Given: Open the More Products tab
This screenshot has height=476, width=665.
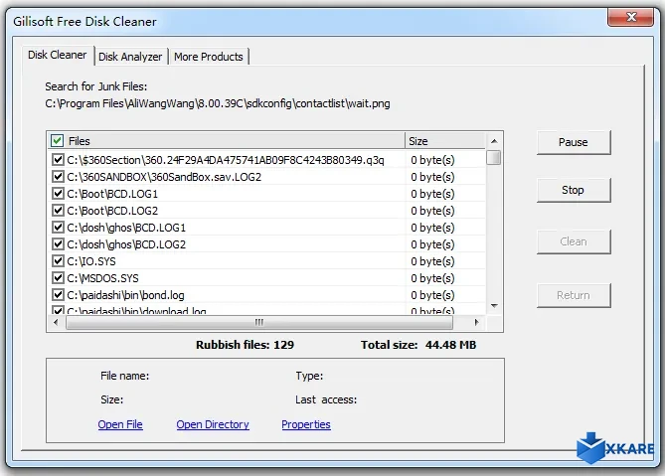Looking at the screenshot, I should 208,57.
